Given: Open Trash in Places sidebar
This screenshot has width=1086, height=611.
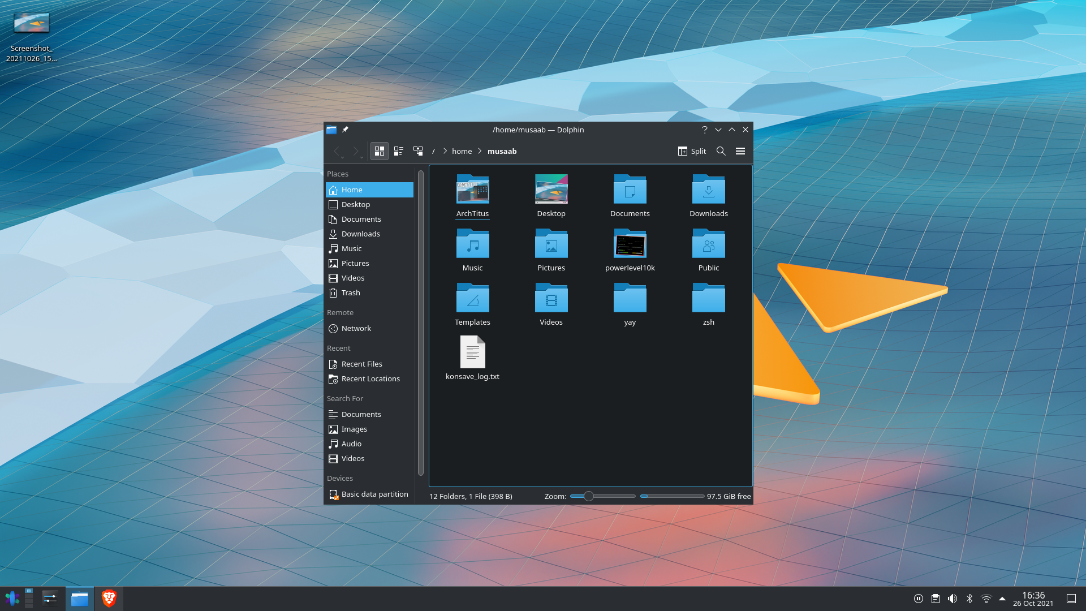Looking at the screenshot, I should point(370,292).
